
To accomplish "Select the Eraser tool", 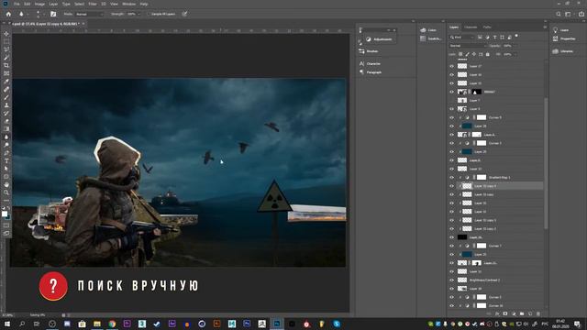I will click(x=6, y=121).
